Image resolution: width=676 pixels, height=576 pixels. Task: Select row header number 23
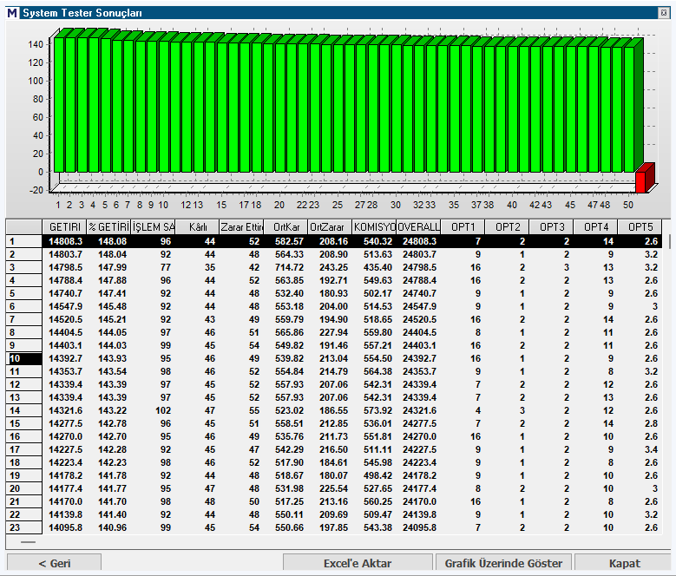coord(24,527)
